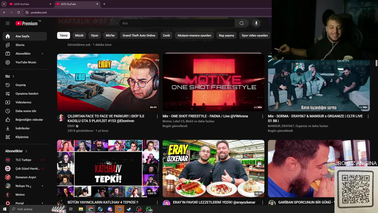The image size is (378, 213).
Task: Open Daha sonra izle list
Action: [x=25, y=111]
